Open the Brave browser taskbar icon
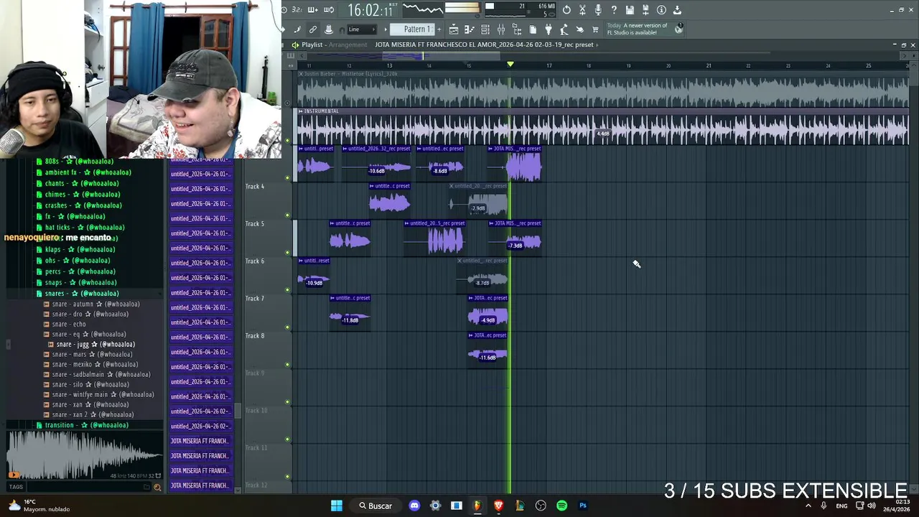The image size is (919, 517). 498,506
